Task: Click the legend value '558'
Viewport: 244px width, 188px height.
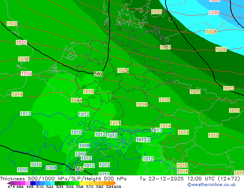Action: [80, 186]
